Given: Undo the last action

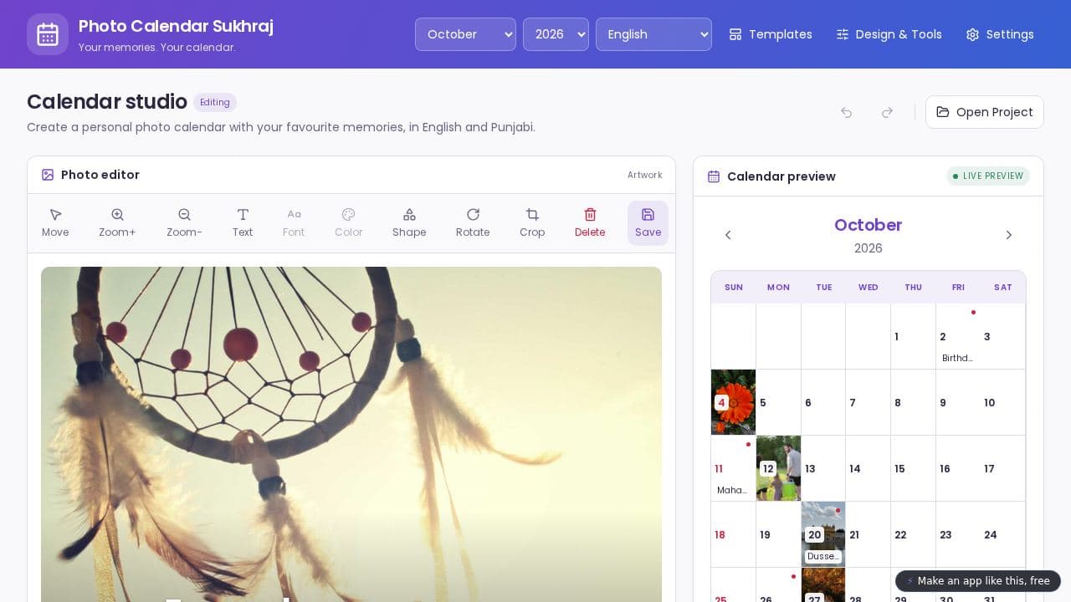Looking at the screenshot, I should tap(847, 112).
